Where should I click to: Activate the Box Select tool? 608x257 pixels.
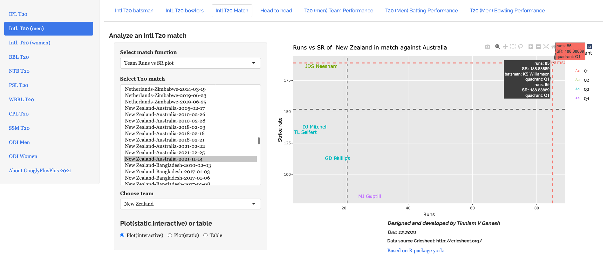[x=513, y=47]
